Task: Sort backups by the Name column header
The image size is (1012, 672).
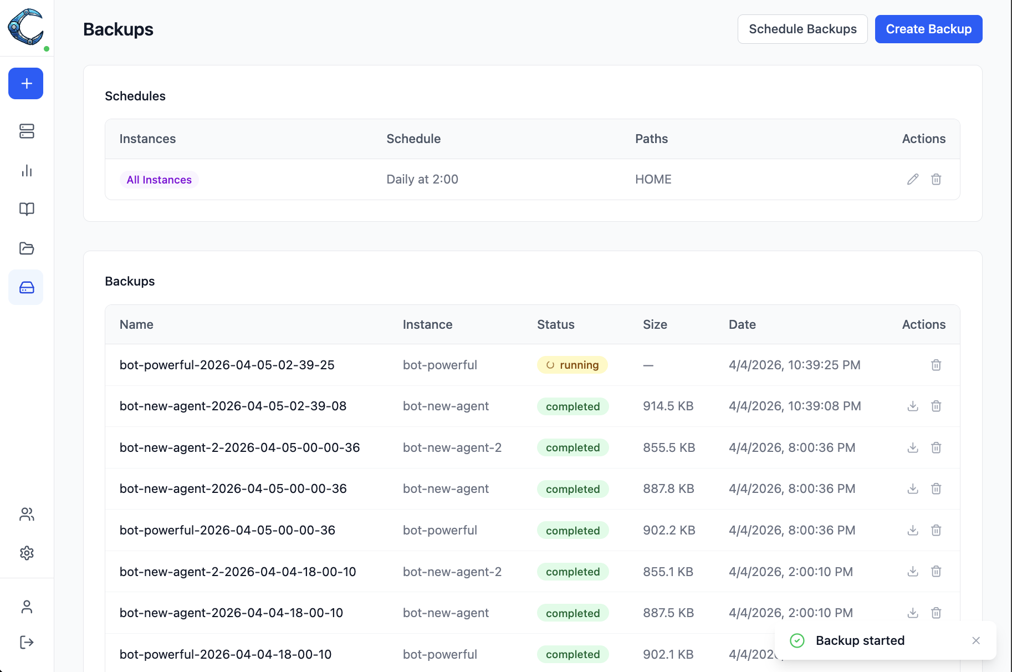Action: point(136,324)
